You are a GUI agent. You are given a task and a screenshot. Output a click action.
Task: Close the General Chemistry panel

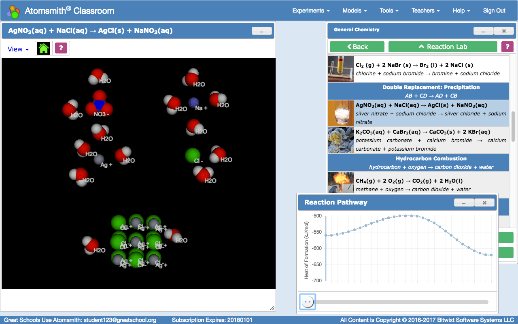(x=504, y=31)
